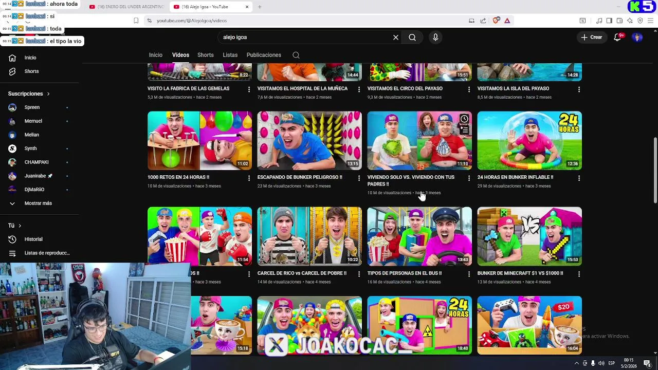Toggle the browser sidebar panel icon
This screenshot has width=658, height=370.
[609, 21]
